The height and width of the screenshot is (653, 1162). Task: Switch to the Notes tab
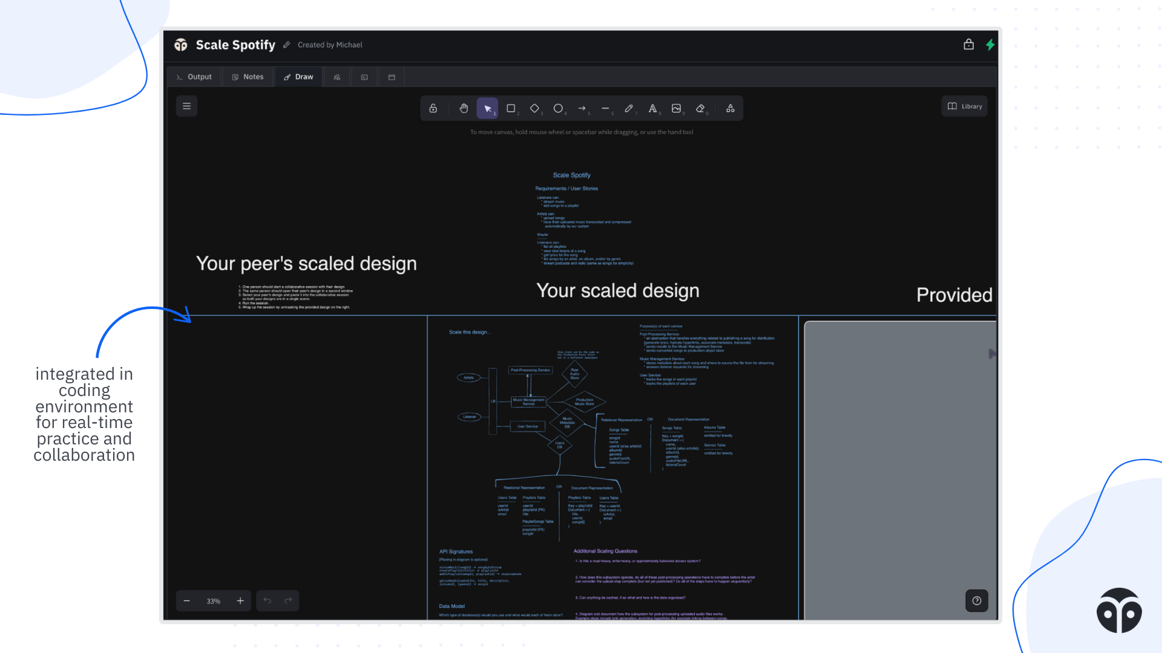coord(248,77)
